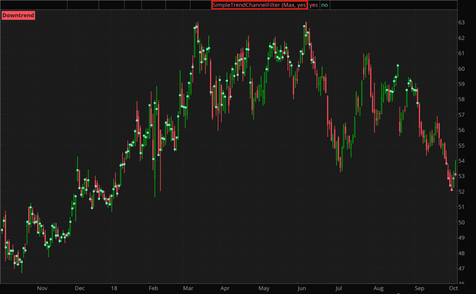This screenshot has width=476, height=294.
Task: Select the May label on time axis
Action: (263, 288)
